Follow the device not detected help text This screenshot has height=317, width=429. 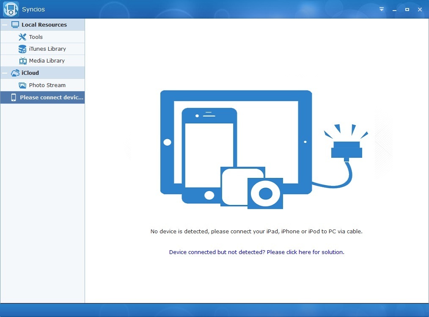pos(256,252)
